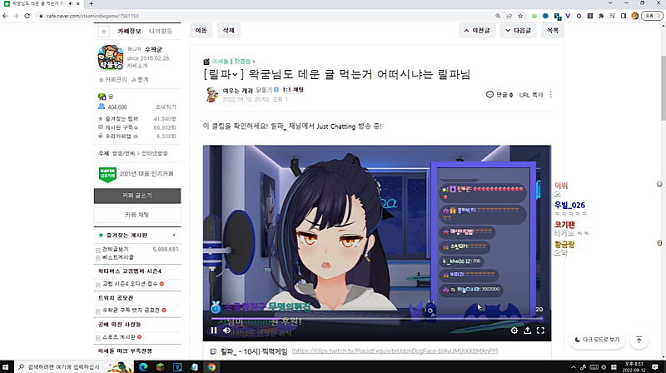Viewport: 666px width, 373px height.
Task: Pause the Twitch clip video
Action: (214, 330)
